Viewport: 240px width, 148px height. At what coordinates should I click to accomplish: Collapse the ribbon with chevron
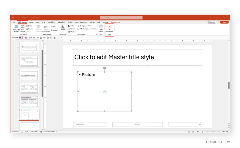227,34
